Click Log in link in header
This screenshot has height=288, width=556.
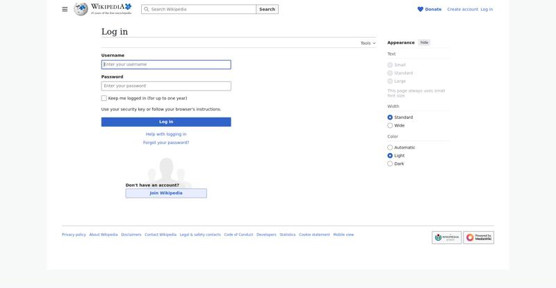click(486, 9)
